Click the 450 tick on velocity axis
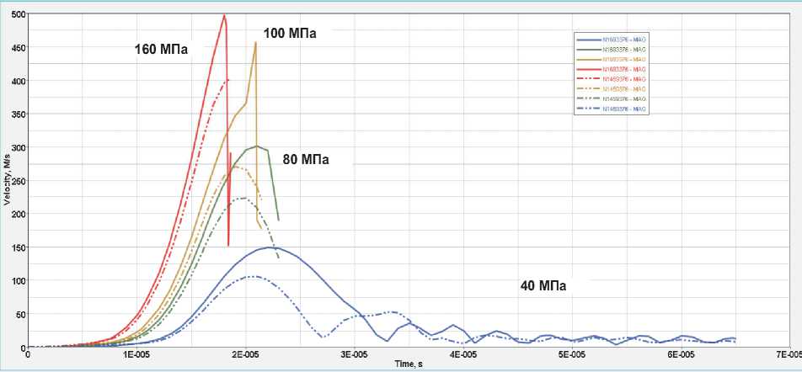802x372 pixels. [x=19, y=47]
